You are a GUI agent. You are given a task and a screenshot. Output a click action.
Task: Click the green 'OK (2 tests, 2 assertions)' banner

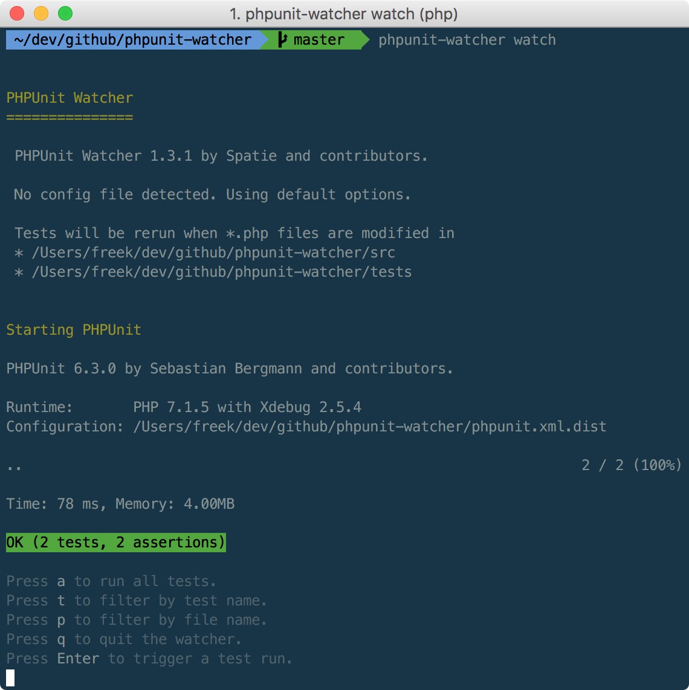116,542
